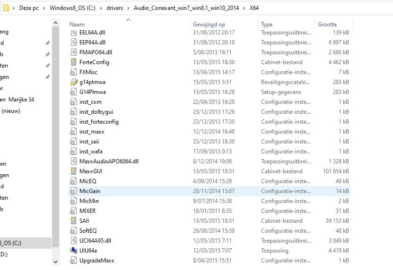
Task: Click the folder icon in address bar
Action: click(x=6, y=8)
